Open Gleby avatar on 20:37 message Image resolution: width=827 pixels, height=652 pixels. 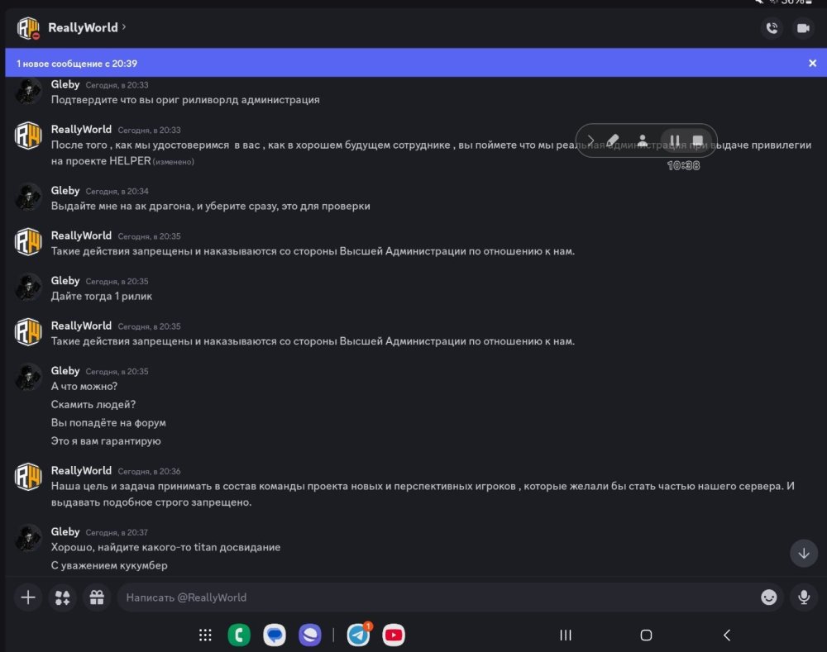[28, 538]
